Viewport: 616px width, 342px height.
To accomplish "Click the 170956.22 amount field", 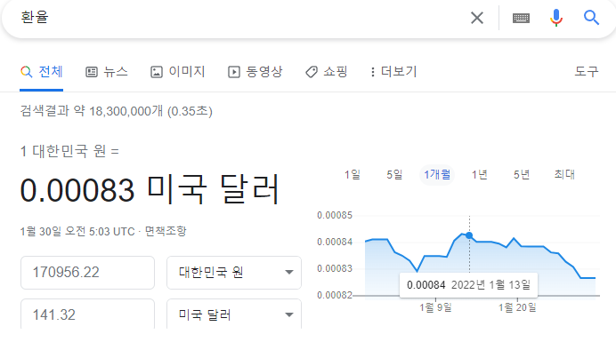I will pos(87,273).
